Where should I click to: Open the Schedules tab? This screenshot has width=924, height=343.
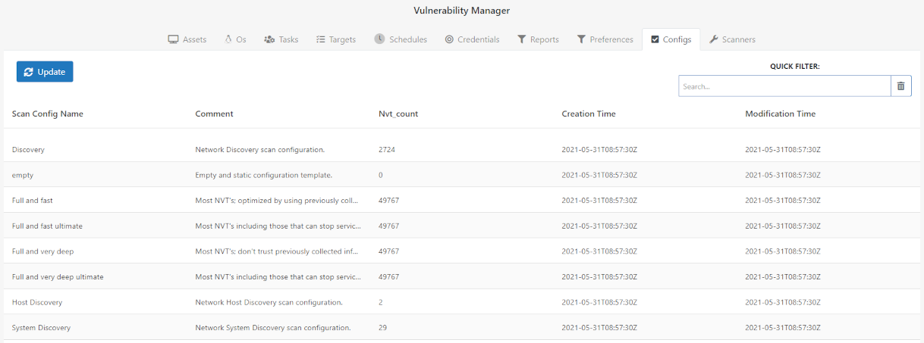[401, 39]
